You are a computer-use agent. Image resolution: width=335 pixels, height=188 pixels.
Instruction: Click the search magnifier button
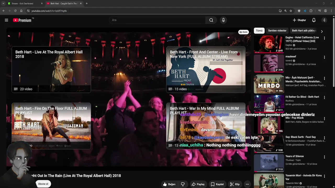[x=211, y=20]
